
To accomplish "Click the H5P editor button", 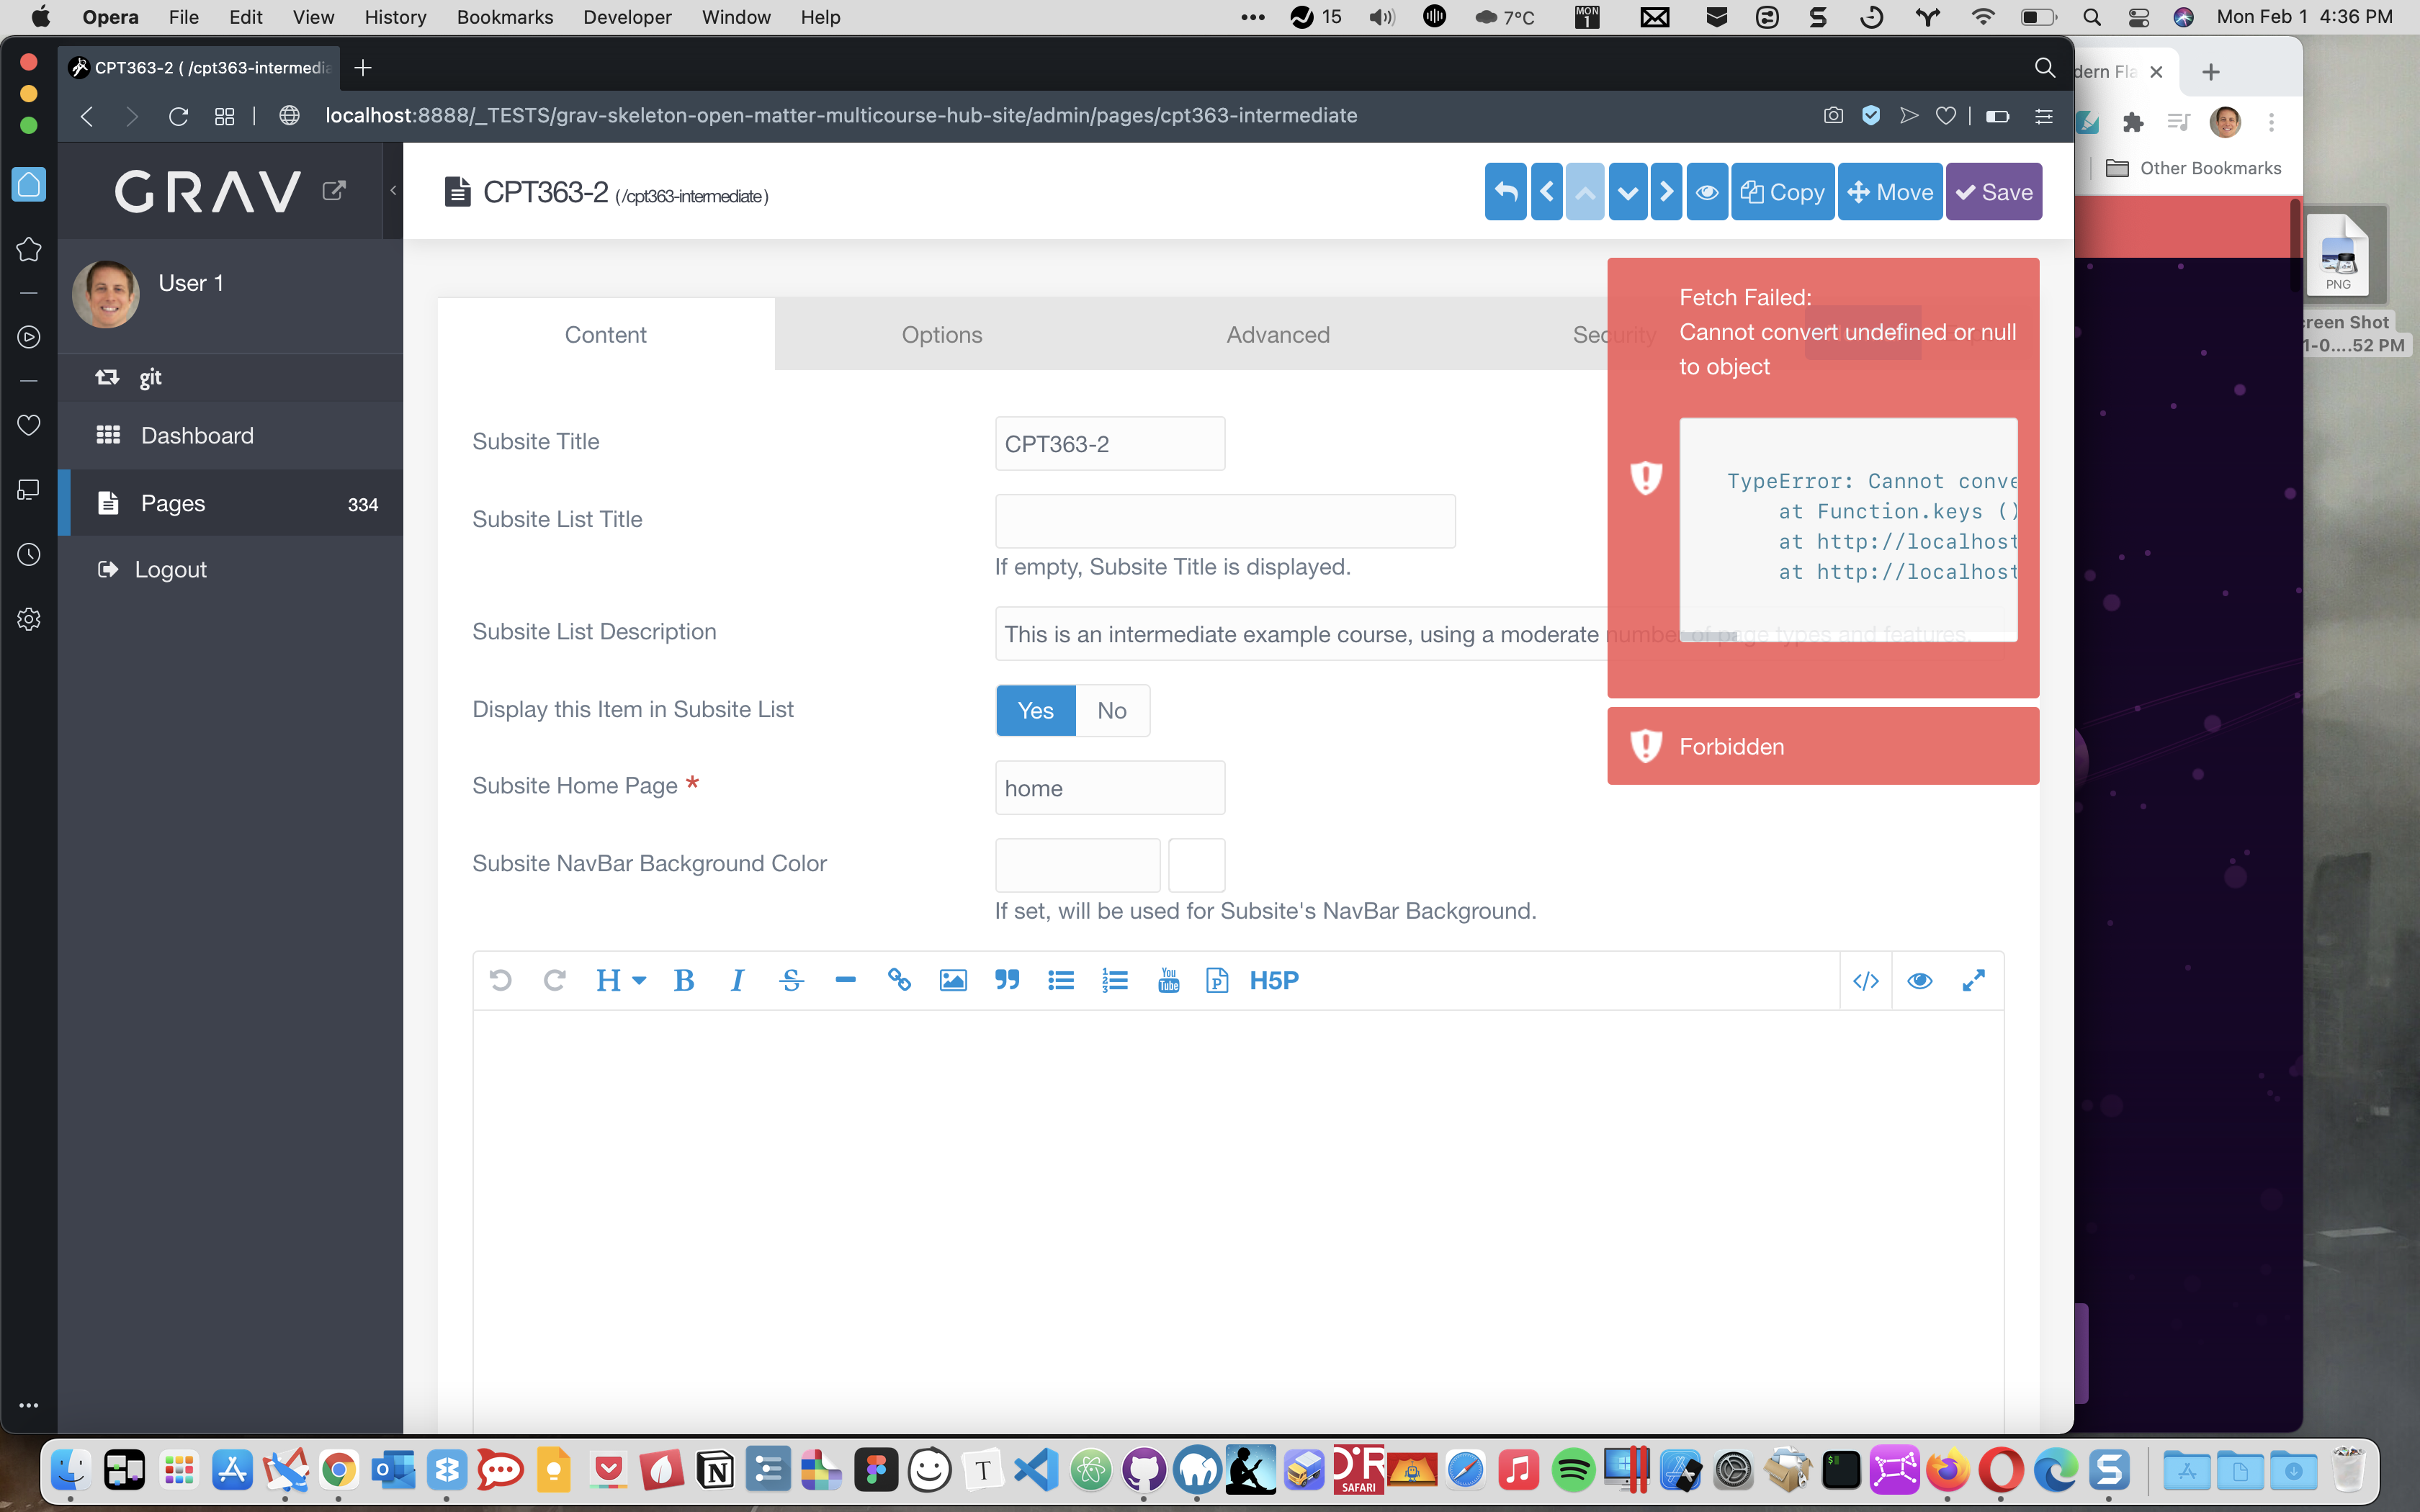I will (x=1274, y=980).
